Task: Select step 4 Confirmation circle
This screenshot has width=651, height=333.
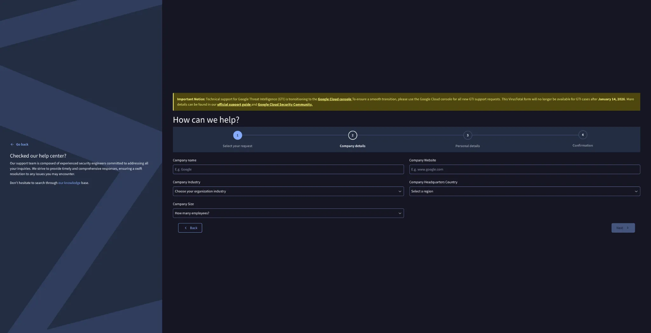Action: 583,135
